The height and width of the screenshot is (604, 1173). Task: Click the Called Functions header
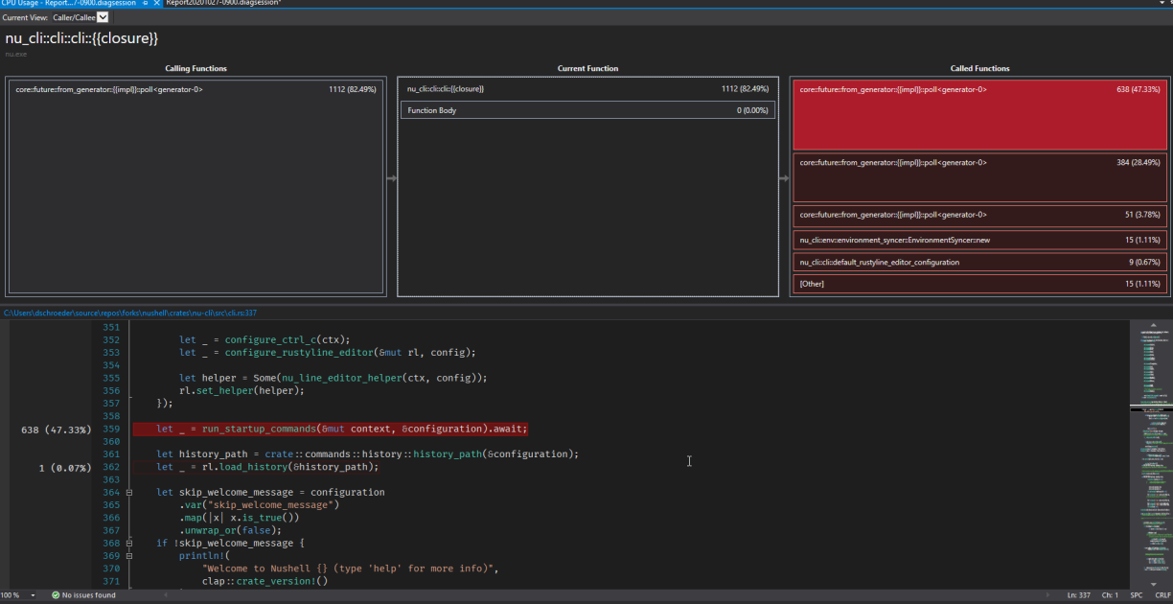pos(979,69)
